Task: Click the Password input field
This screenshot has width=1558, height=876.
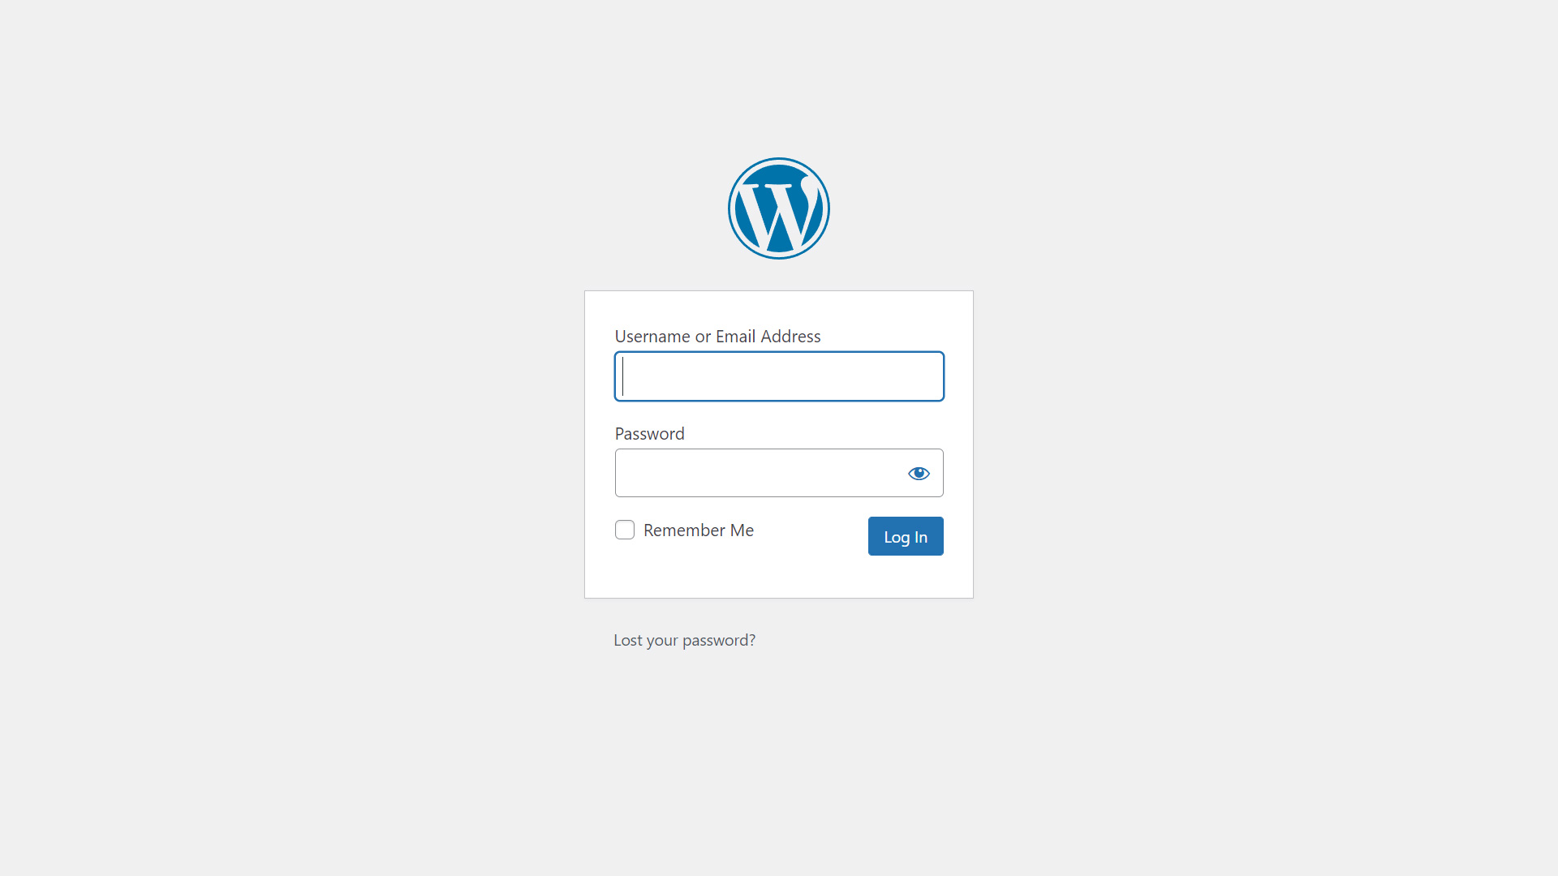Action: pyautogui.click(x=779, y=472)
